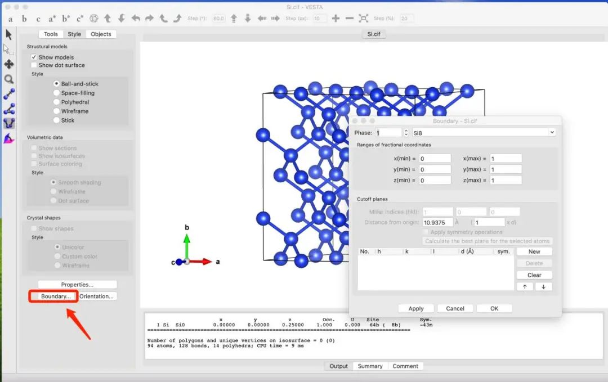The height and width of the screenshot is (382, 608).
Task: Apply the boundary settings
Action: click(x=416, y=308)
